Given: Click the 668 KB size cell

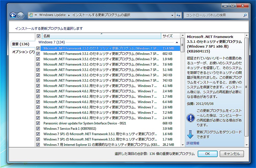Looking at the screenshot, I should tap(167, 123).
